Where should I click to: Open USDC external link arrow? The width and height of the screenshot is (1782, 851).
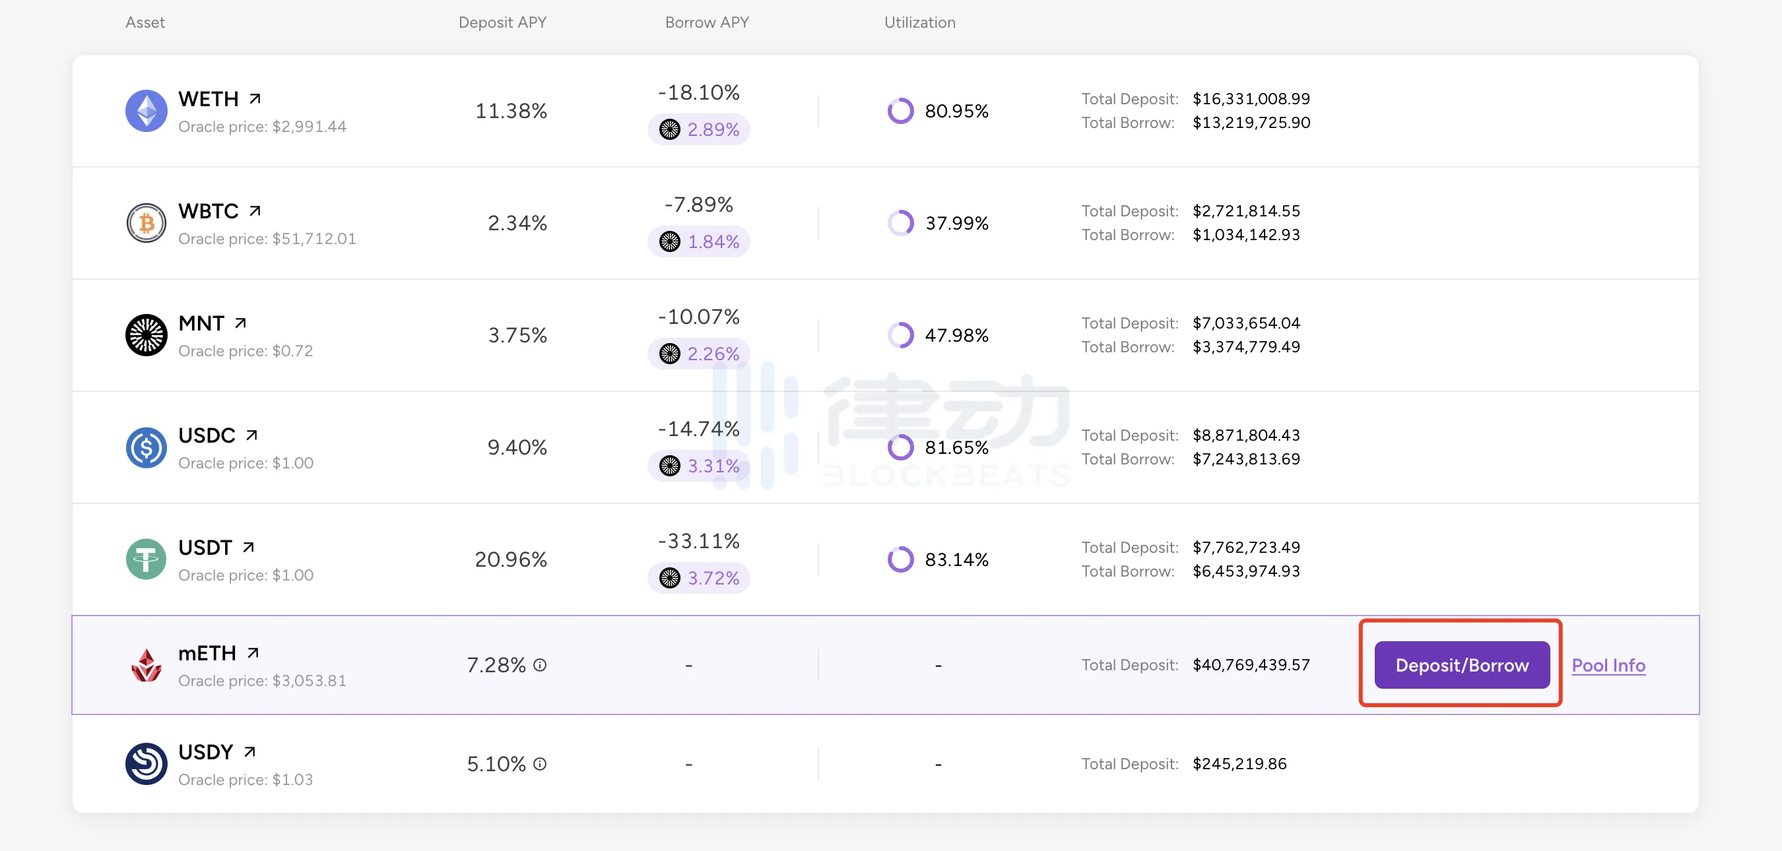tap(252, 435)
